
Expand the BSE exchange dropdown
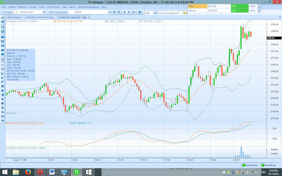155,13
